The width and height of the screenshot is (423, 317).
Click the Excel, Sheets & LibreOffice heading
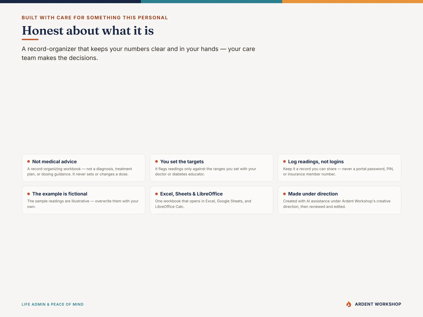coord(191,194)
